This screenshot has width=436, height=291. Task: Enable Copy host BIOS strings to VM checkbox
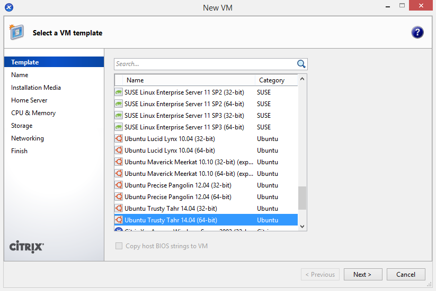[x=119, y=246]
